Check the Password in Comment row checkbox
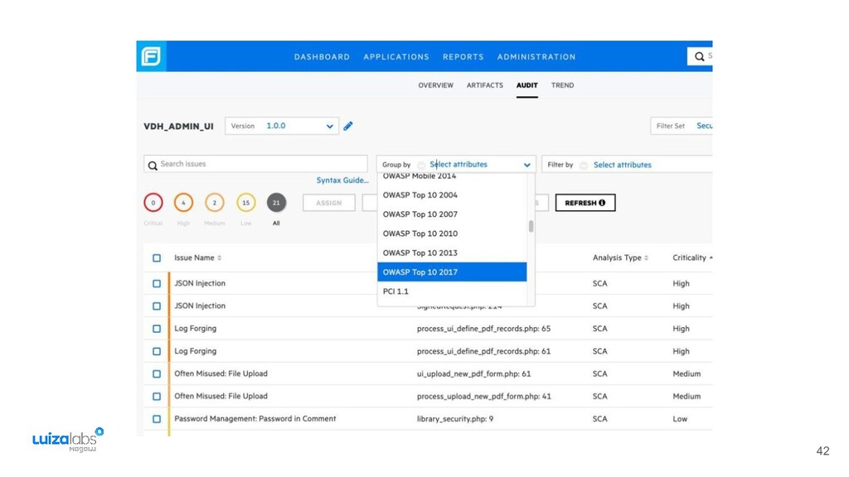Screen dimensions: 849x477 (157, 419)
